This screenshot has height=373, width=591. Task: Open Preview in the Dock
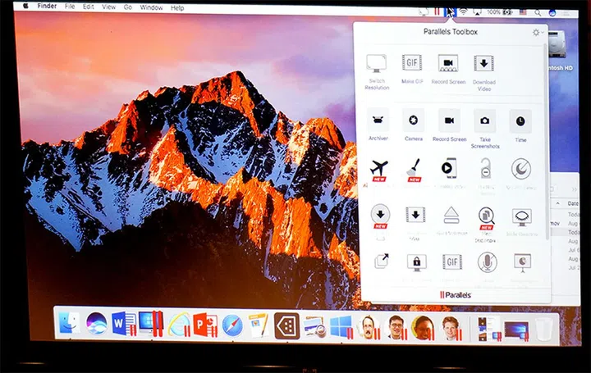coord(314,326)
